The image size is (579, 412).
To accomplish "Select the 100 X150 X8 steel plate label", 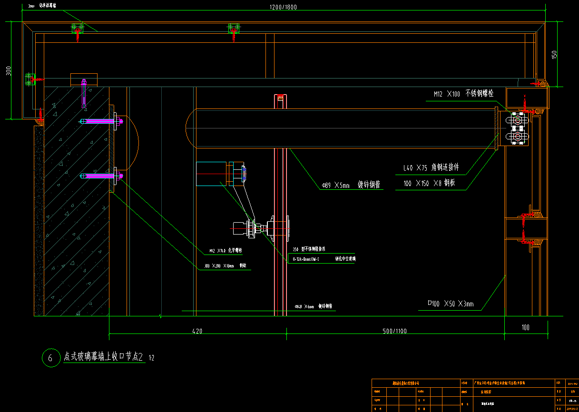I will tap(429, 183).
